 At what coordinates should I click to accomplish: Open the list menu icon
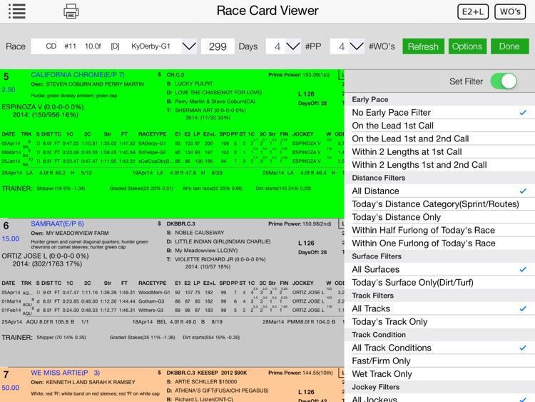[x=17, y=11]
